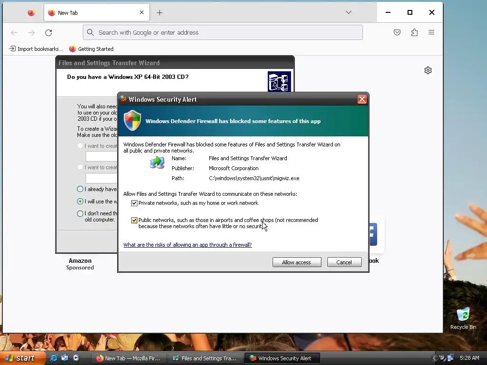Open the risks of allowing an app link

(187, 245)
